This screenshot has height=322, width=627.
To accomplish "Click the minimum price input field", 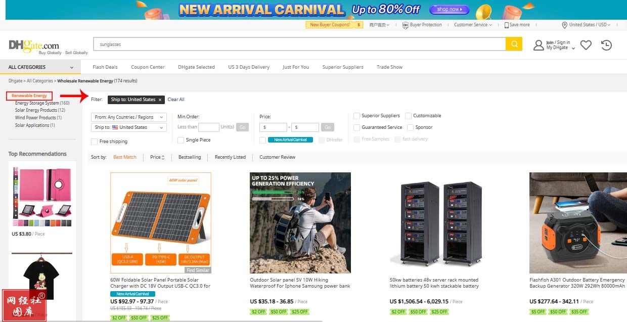I will [x=273, y=127].
